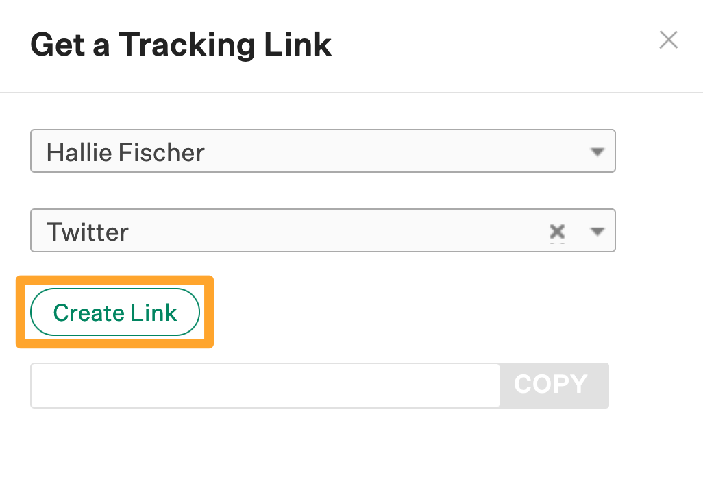Viewport: 703px width, 495px height.
Task: Show the user list via Hallie Fischer's triangle
Action: [x=597, y=152]
